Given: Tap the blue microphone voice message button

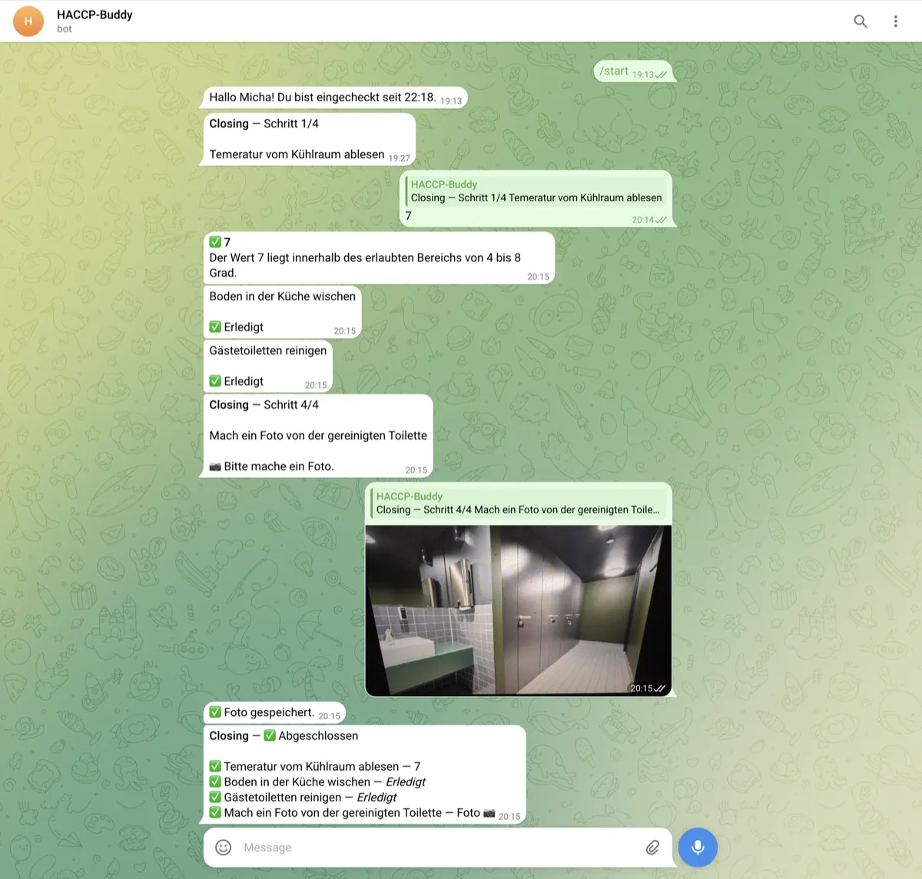Looking at the screenshot, I should 698,847.
